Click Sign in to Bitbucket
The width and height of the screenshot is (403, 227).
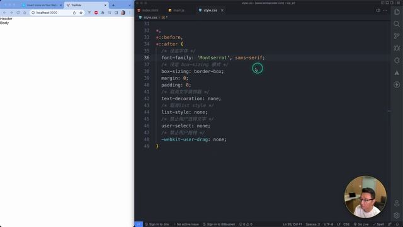click(219, 224)
